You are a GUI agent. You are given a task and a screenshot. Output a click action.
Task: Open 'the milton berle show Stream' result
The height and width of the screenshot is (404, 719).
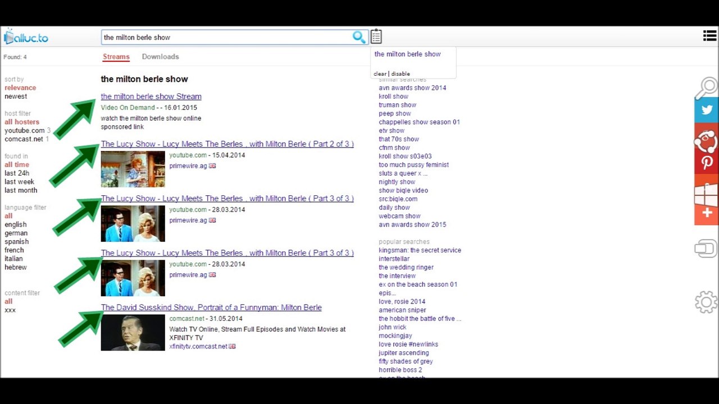point(151,97)
